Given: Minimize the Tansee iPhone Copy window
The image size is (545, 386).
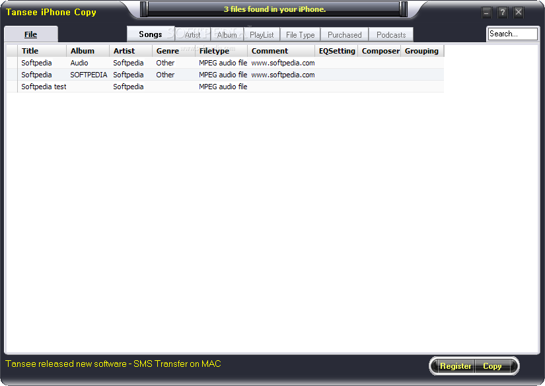Looking at the screenshot, I should coord(486,13).
